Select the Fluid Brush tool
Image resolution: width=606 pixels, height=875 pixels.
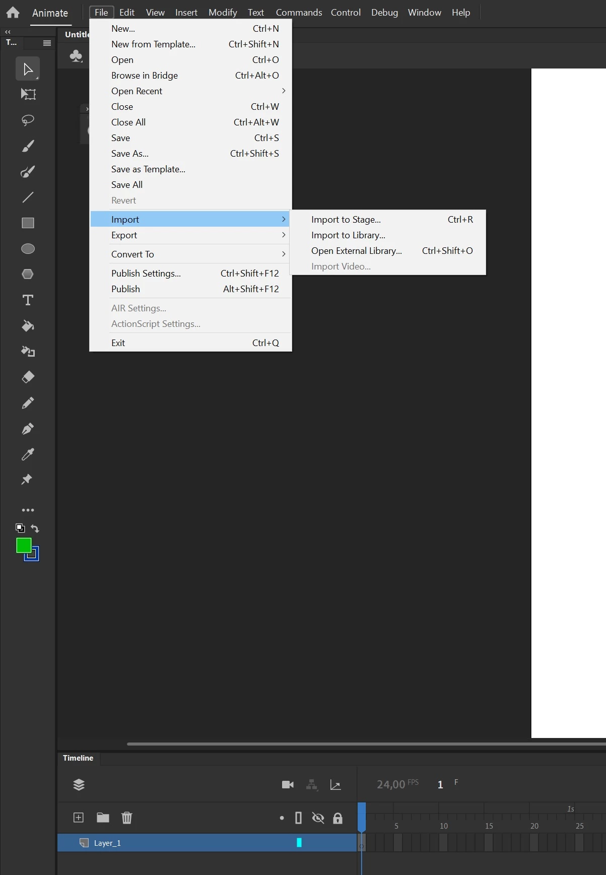(28, 146)
